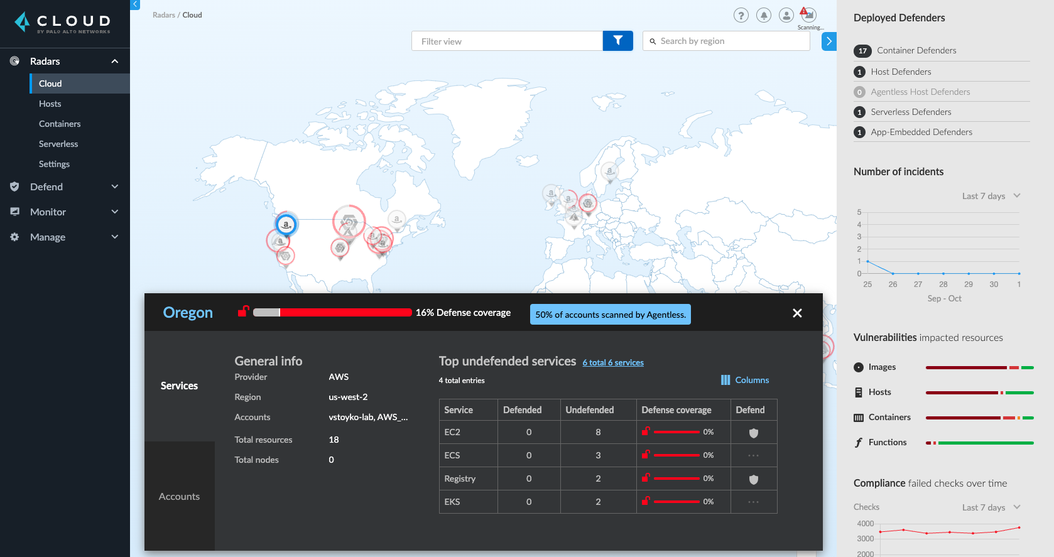Click the Containers vulnerability icon

[x=859, y=418]
